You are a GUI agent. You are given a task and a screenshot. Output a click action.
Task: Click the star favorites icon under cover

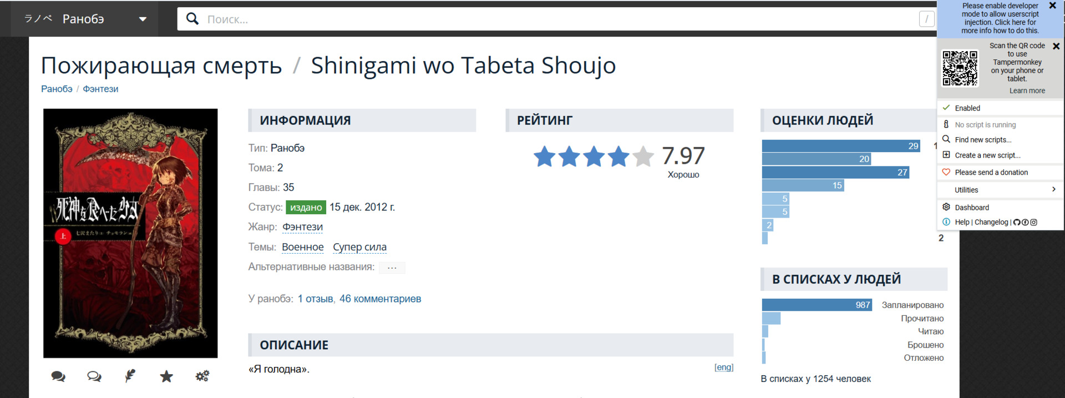pyautogui.click(x=166, y=376)
